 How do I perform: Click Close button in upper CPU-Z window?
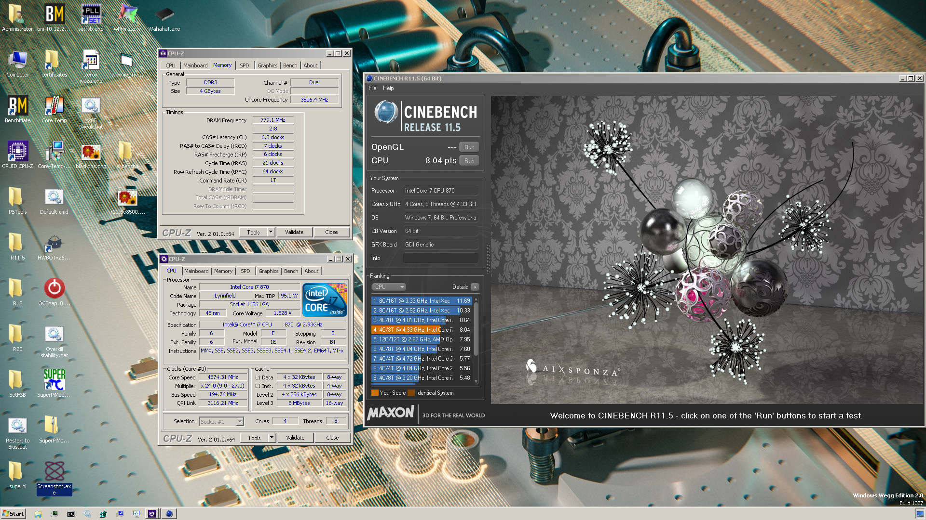pos(331,232)
